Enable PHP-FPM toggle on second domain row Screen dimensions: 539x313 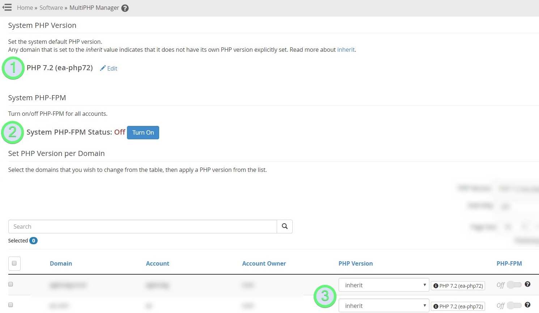[514, 305]
